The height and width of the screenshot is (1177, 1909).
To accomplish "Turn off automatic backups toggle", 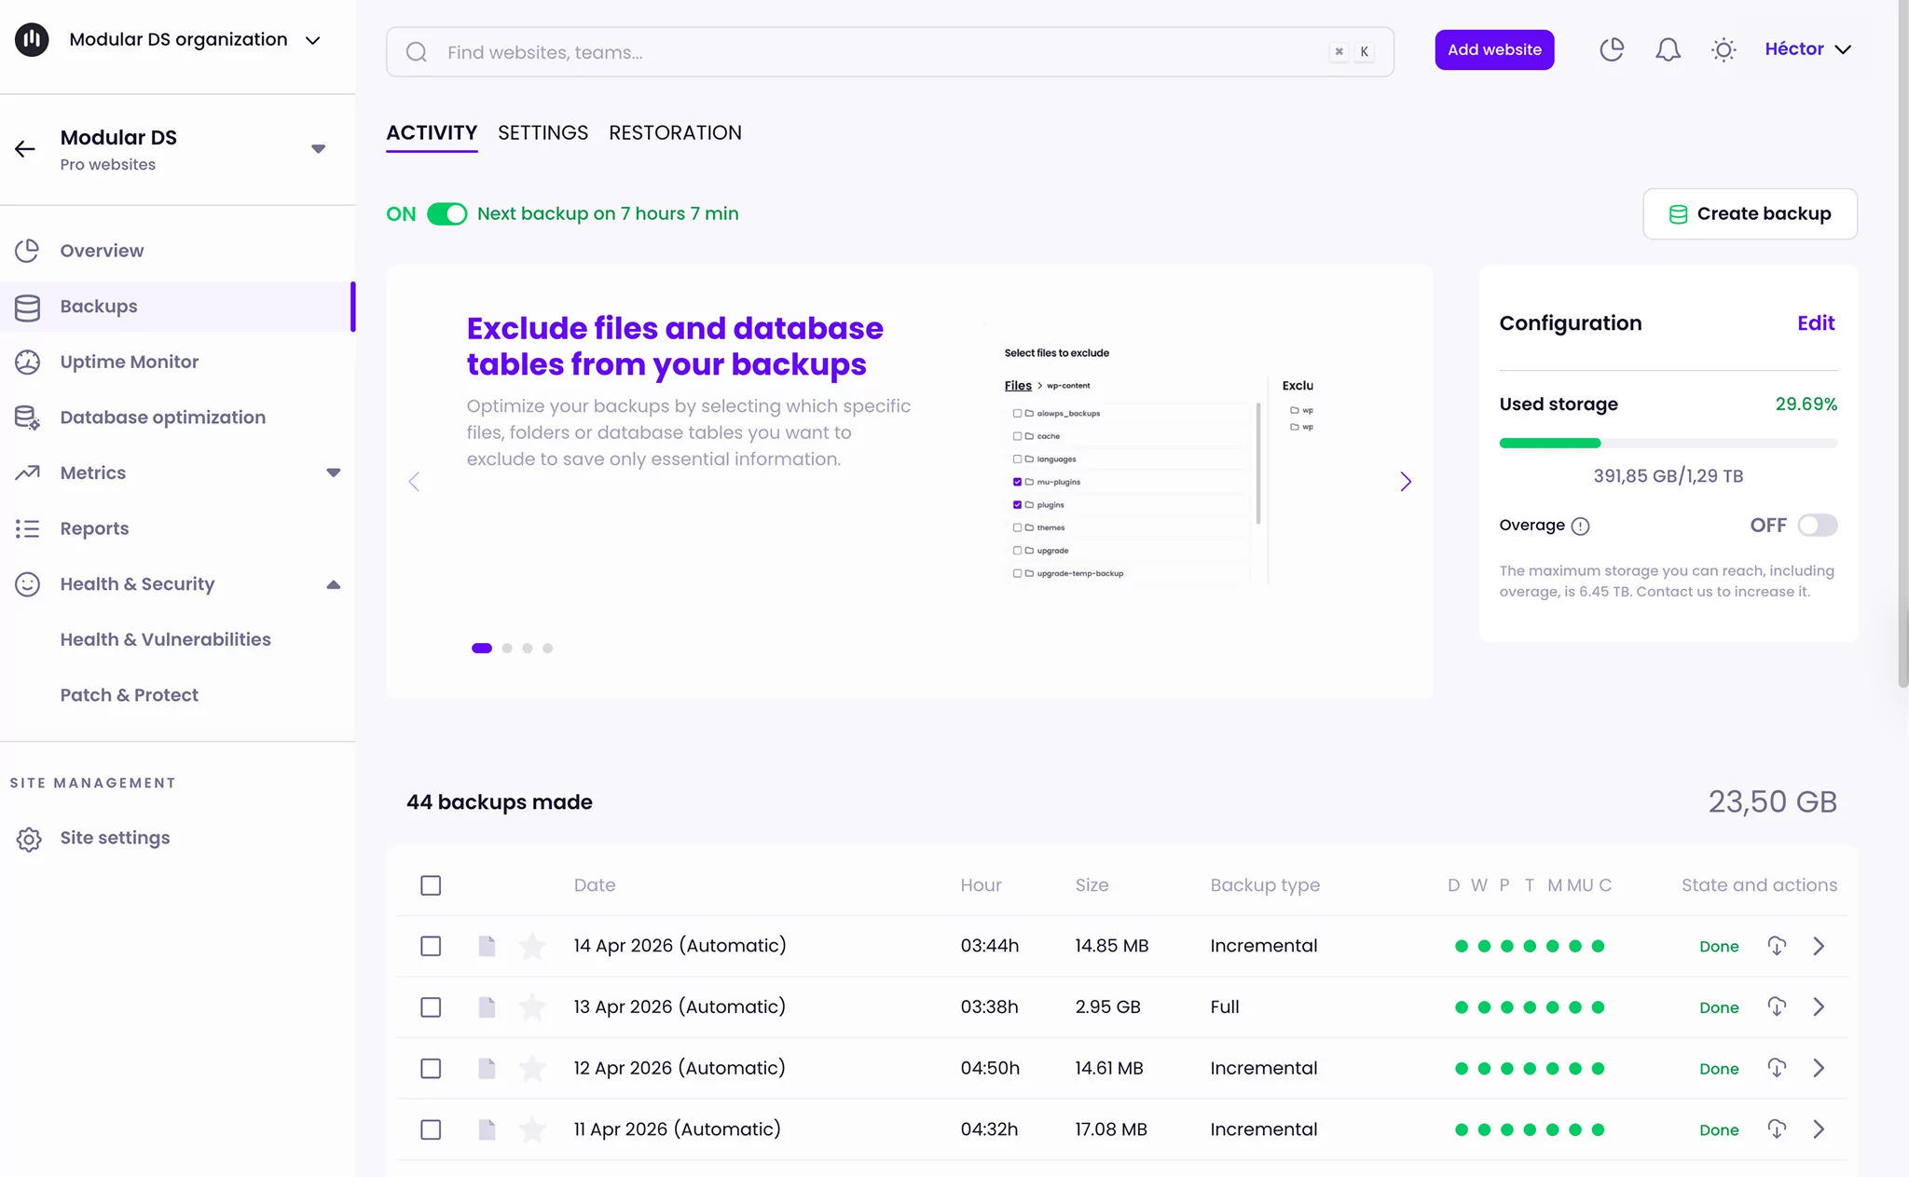I will pos(447,213).
